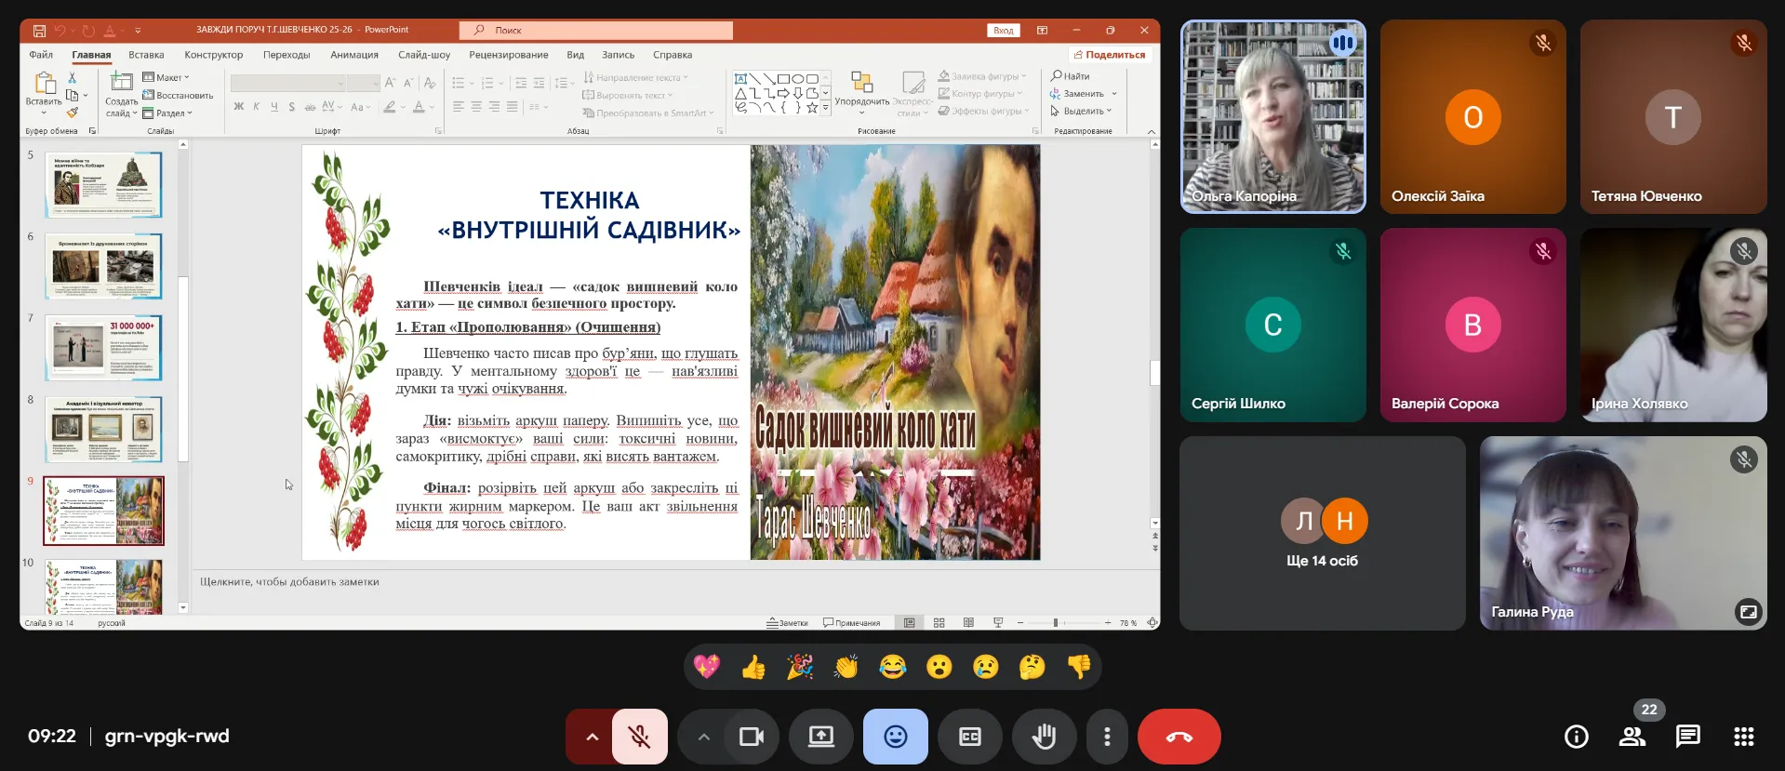This screenshot has height=771, width=1785.
Task: Raise hand in the meeting
Action: point(1044,737)
